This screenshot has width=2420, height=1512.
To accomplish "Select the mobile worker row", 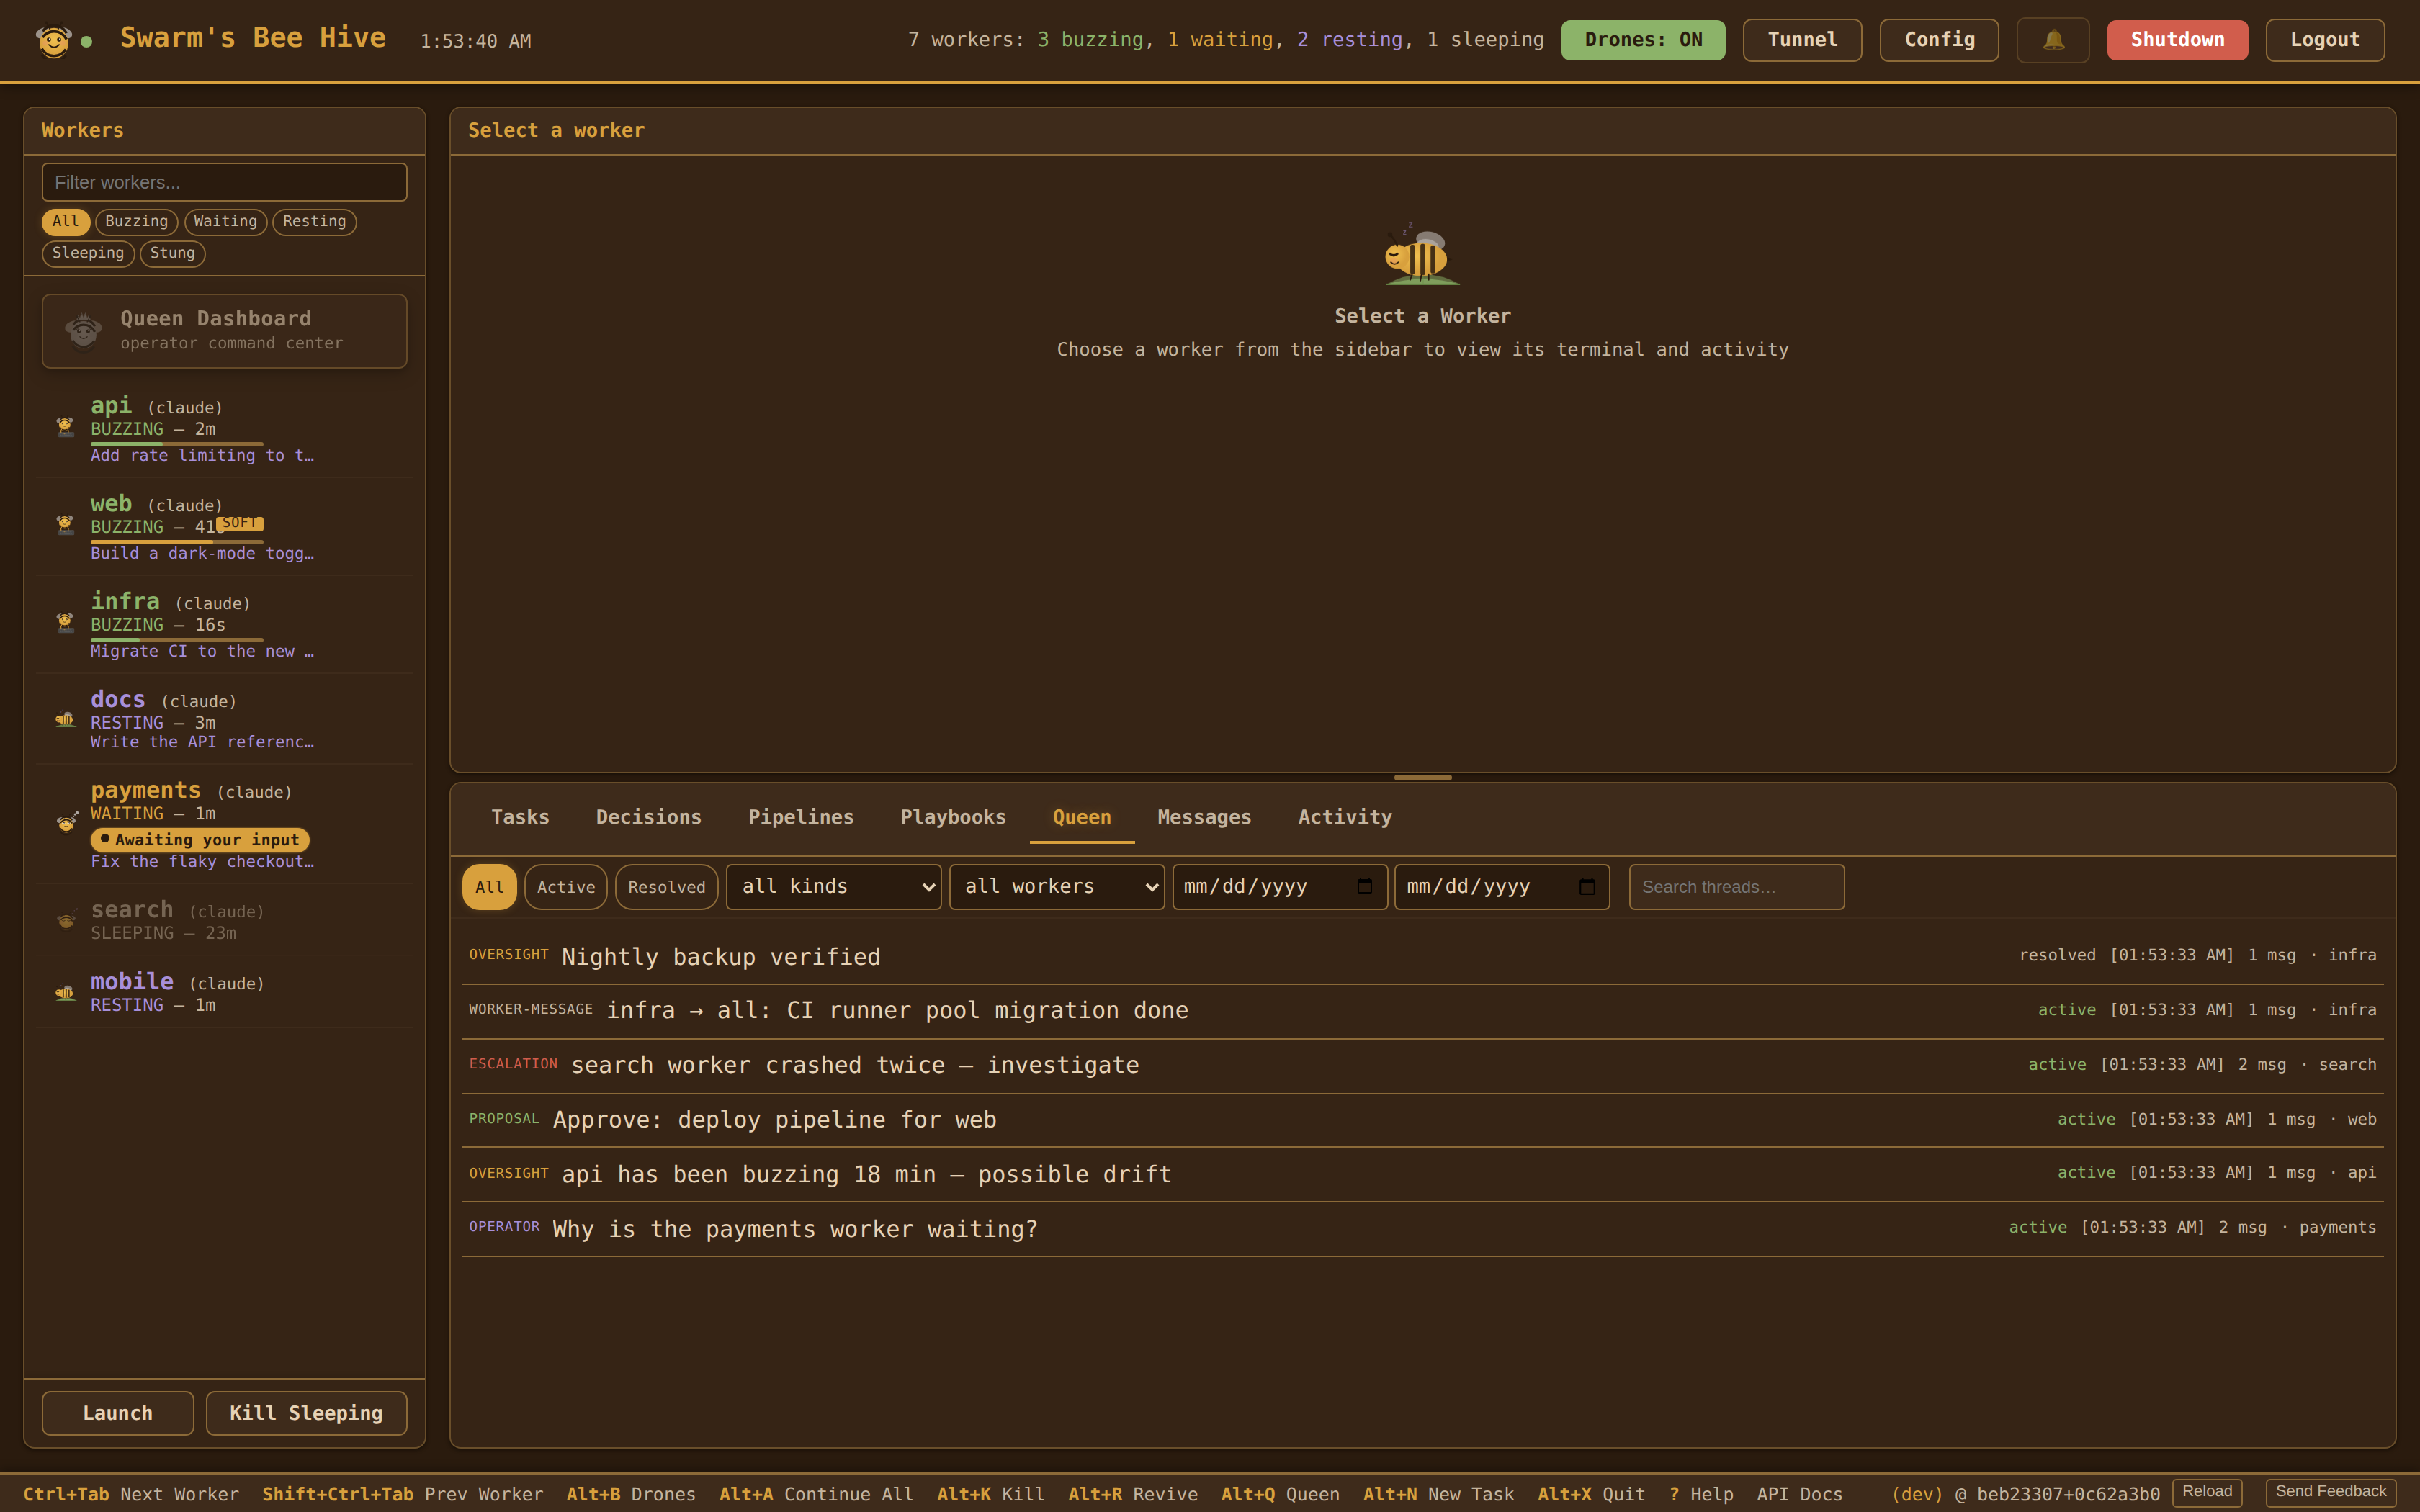I will pos(224,992).
